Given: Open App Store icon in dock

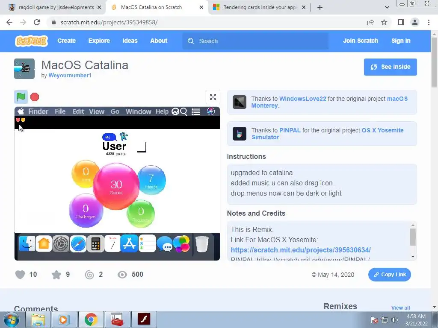Looking at the screenshot, I should click(129, 244).
